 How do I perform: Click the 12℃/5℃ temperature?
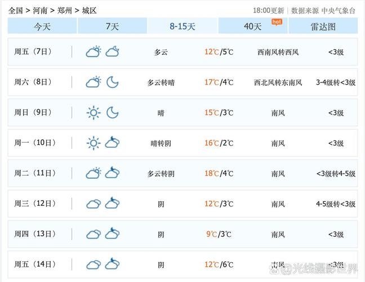point(219,52)
